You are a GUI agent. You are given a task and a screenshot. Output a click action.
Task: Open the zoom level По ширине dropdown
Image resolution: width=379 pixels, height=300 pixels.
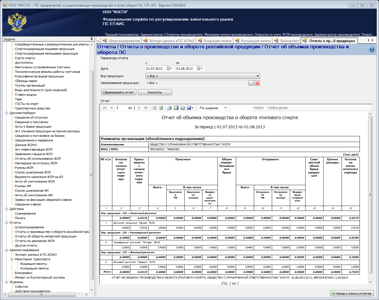click(225, 108)
